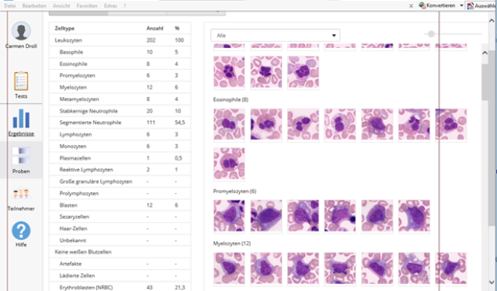The image size is (497, 291).
Task: Click the first Promyelozyten cell thumbnail
Action: tap(229, 216)
